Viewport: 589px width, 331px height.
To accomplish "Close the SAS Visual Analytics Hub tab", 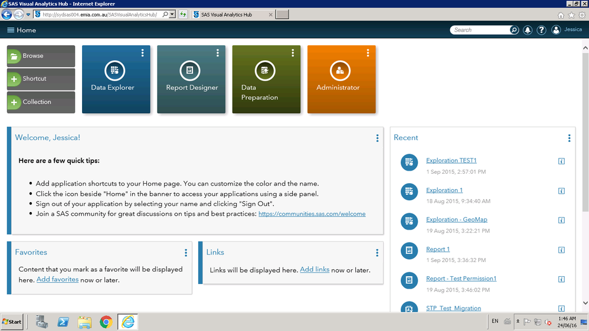I will [x=270, y=15].
